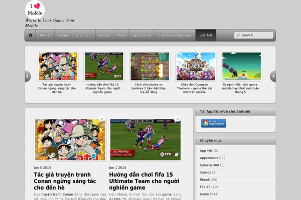Open Plants vs Zombies 2 carousel thumbnail
Viewport: 301px width, 200px height.
click(149, 66)
